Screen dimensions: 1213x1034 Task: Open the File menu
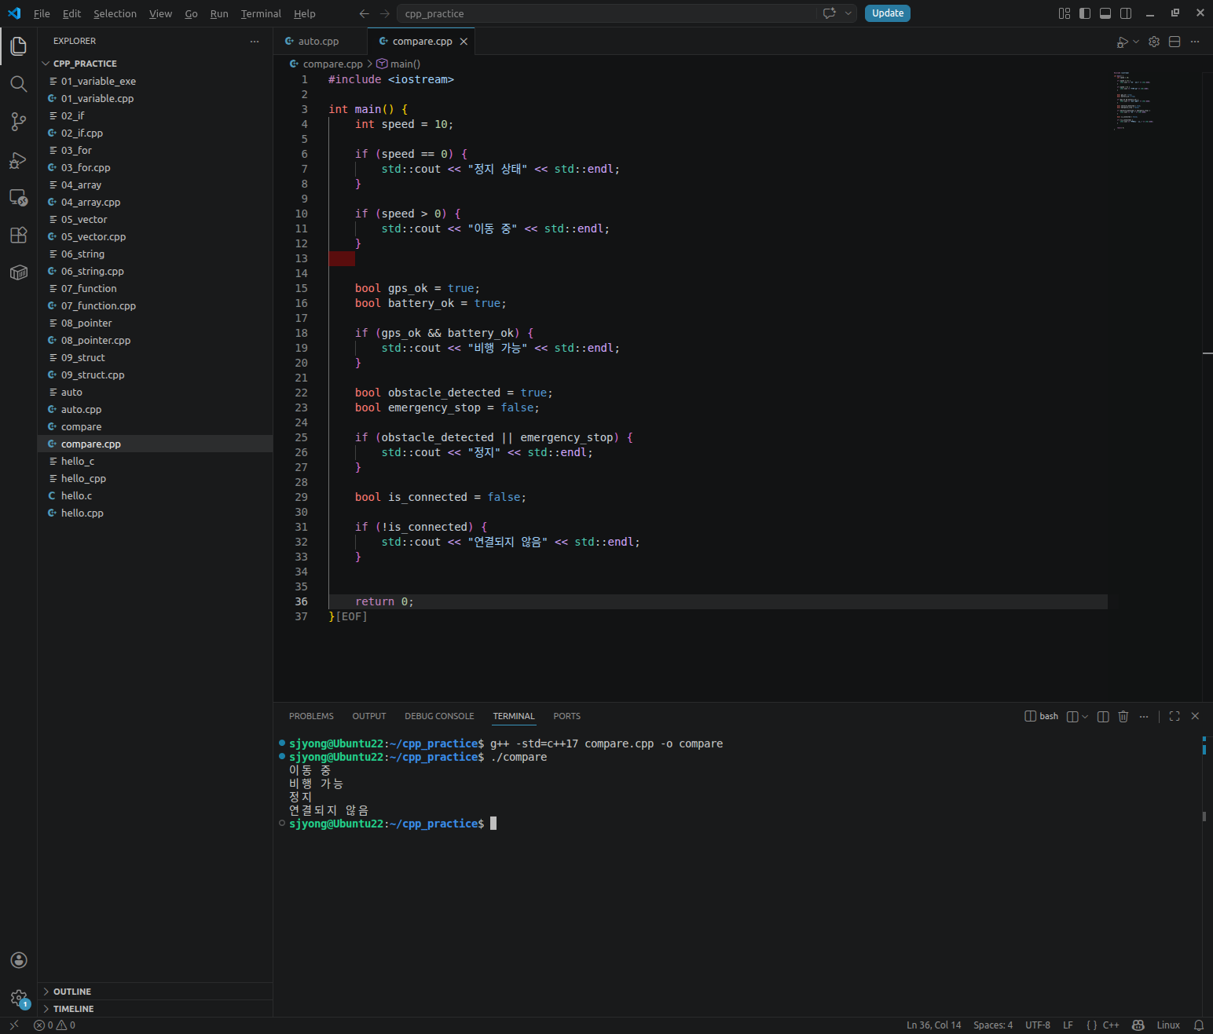(42, 13)
